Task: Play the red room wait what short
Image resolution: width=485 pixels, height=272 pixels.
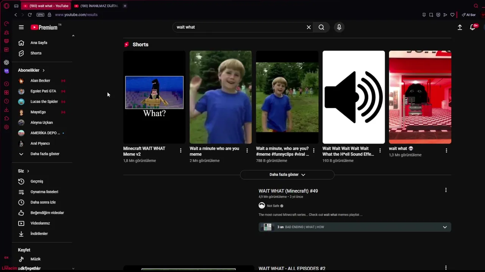Action: 420,97
